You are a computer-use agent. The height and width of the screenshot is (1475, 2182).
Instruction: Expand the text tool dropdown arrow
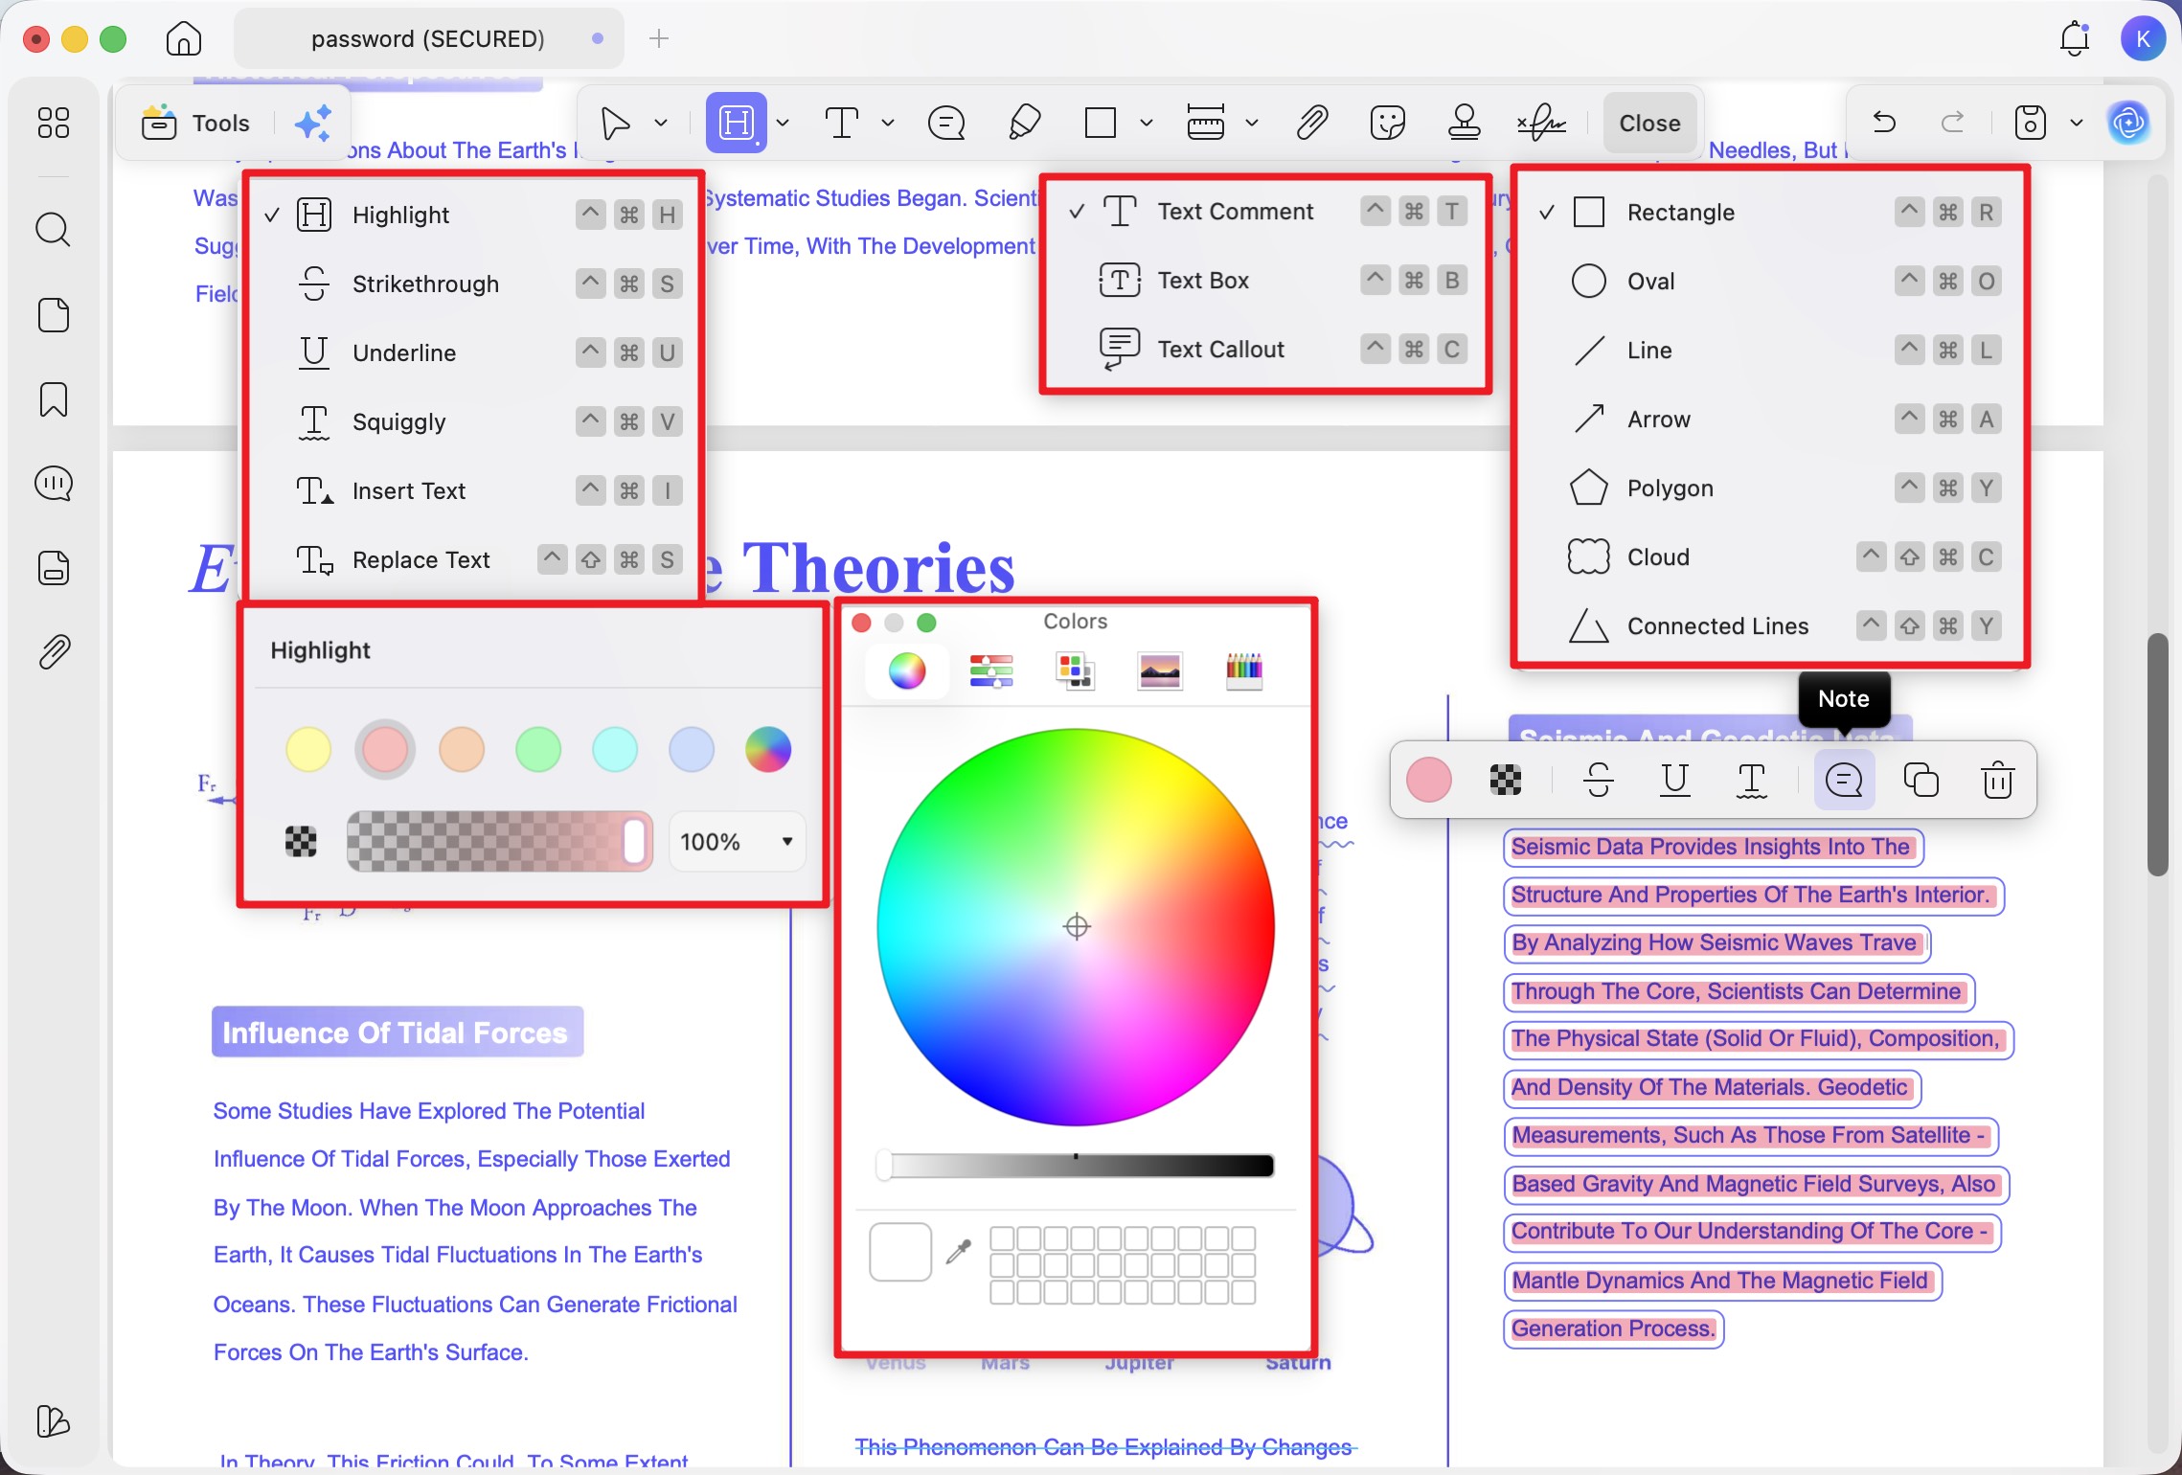point(888,123)
